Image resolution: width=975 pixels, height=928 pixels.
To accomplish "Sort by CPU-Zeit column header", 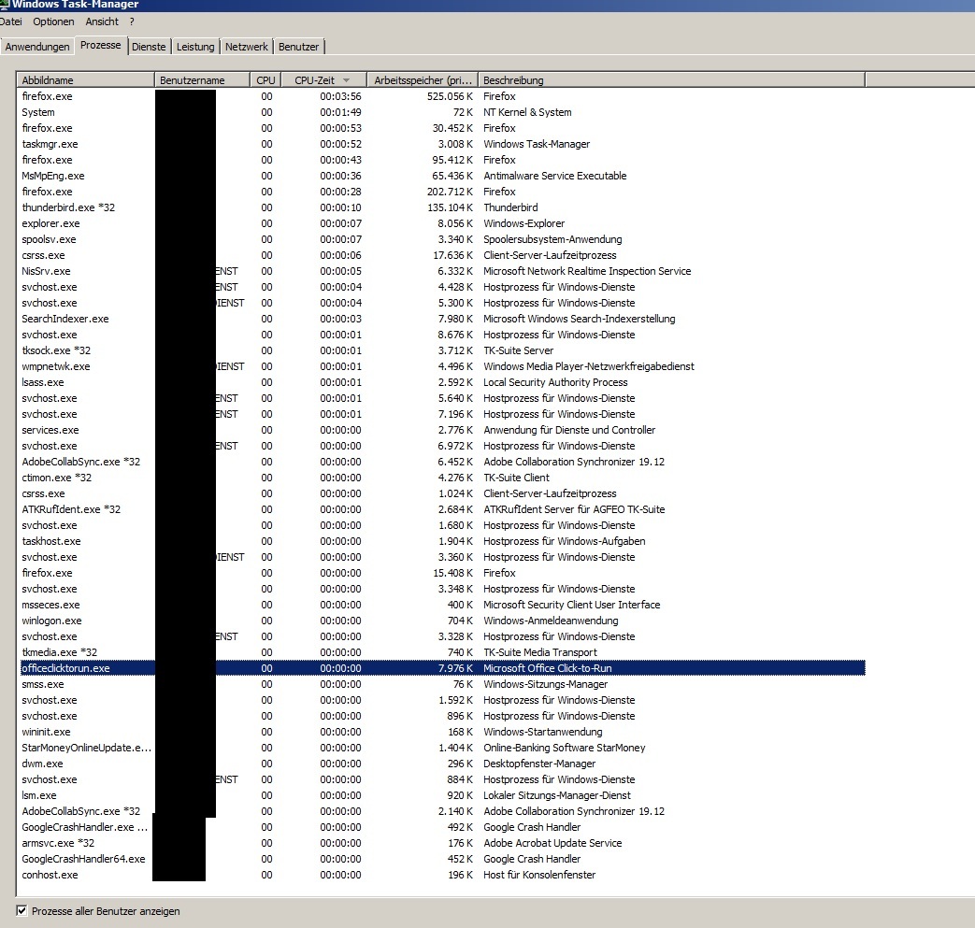I will [323, 80].
